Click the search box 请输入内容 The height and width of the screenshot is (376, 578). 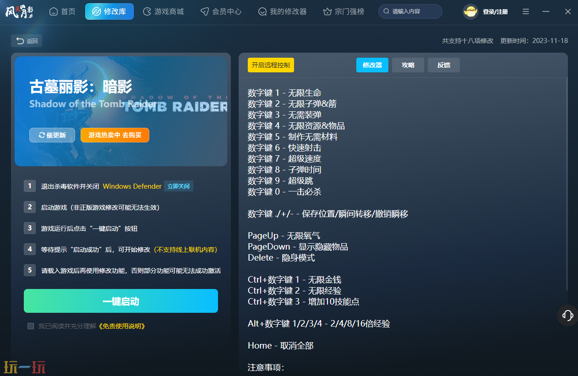[x=410, y=11]
